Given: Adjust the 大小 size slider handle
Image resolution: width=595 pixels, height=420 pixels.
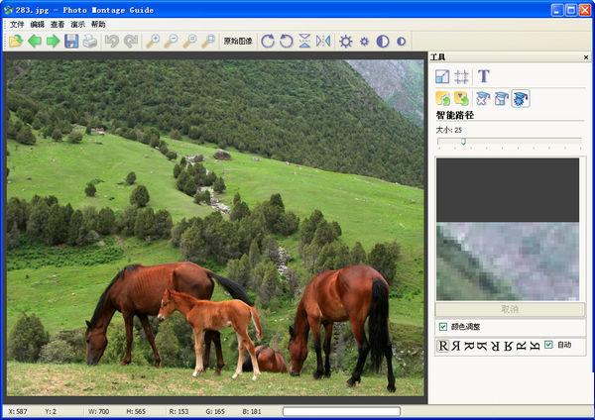Looking at the screenshot, I should click(463, 142).
